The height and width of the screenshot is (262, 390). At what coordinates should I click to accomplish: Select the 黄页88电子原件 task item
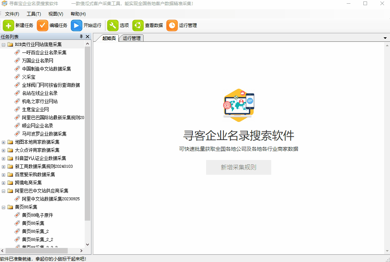(x=37, y=215)
